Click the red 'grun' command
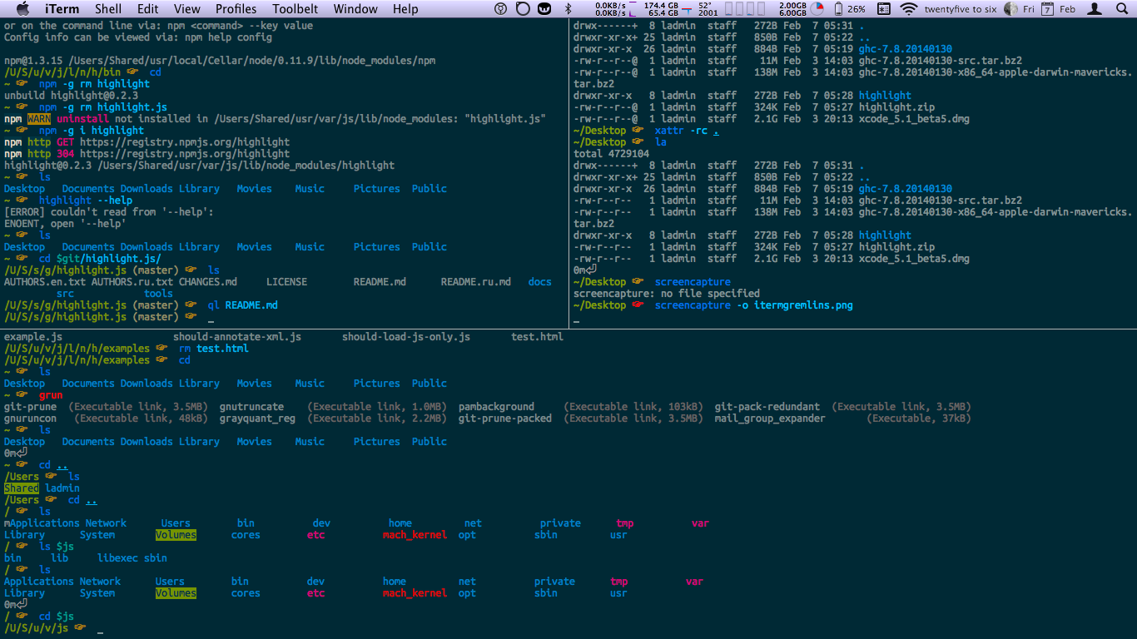1137x639 pixels. (x=51, y=395)
